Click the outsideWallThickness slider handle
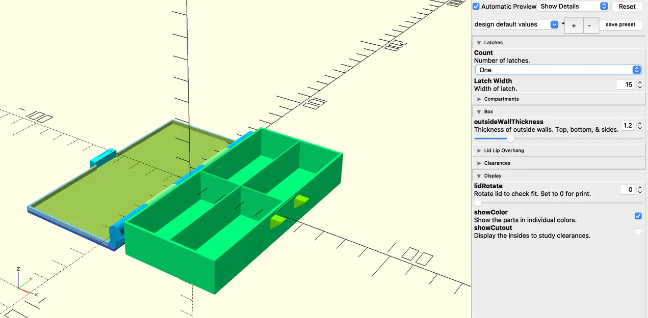The height and width of the screenshot is (318, 648). (510, 138)
